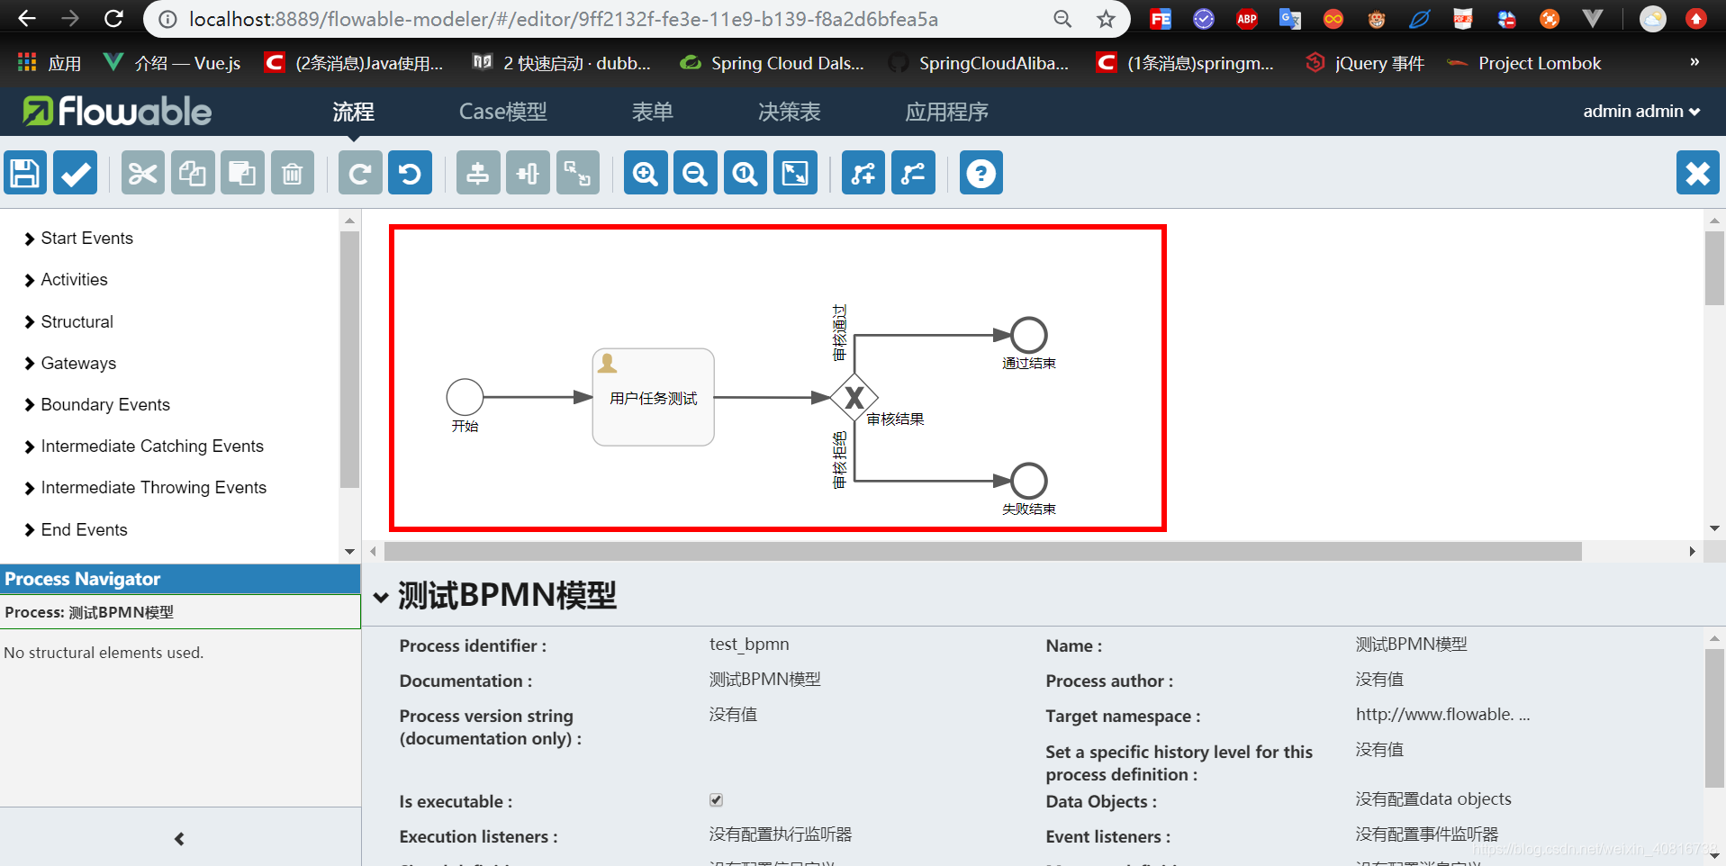The height and width of the screenshot is (866, 1726).
Task: Switch to the 决策表 tab
Action: click(789, 112)
